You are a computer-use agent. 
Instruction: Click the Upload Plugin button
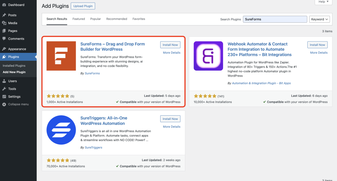[x=83, y=6]
